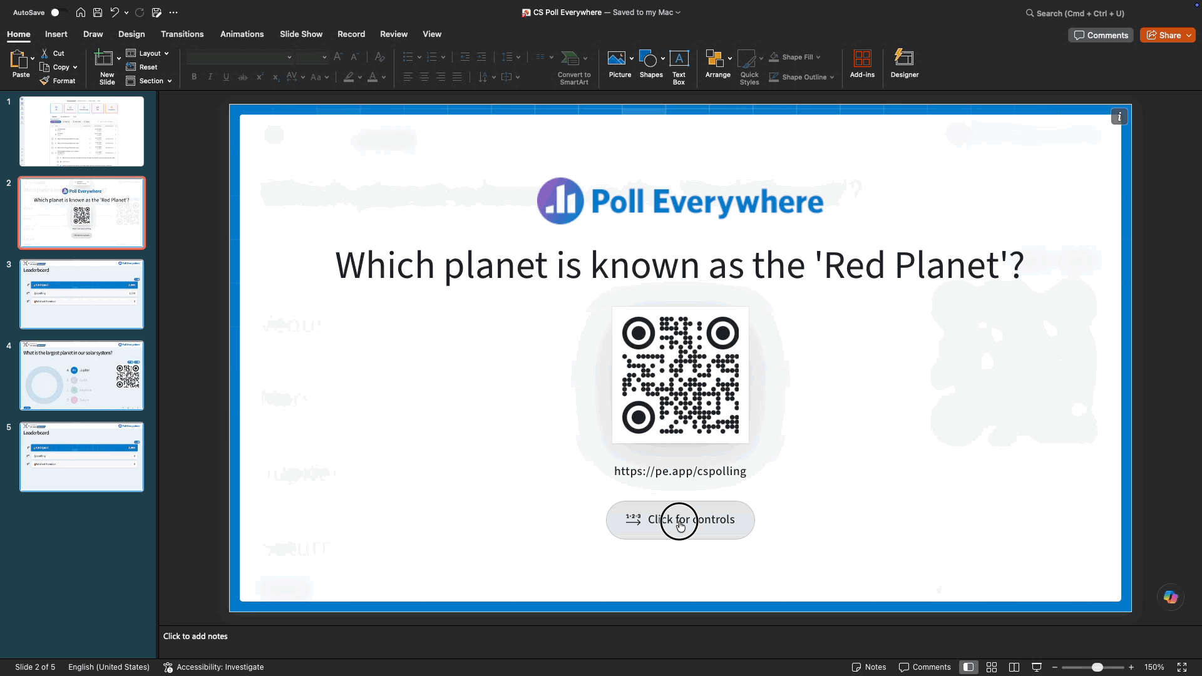Open Quick Styles gallery
The height and width of the screenshot is (676, 1202).
[x=749, y=67]
